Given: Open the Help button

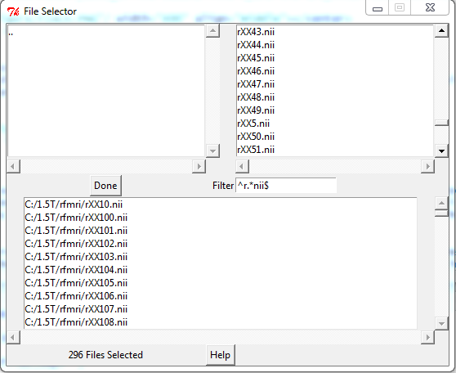Looking at the screenshot, I should pyautogui.click(x=220, y=355).
